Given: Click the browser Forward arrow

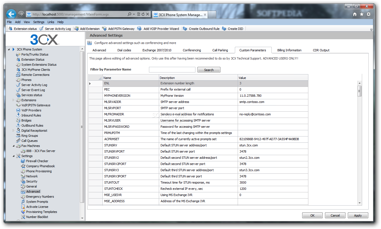Looking at the screenshot, I should [21, 14].
